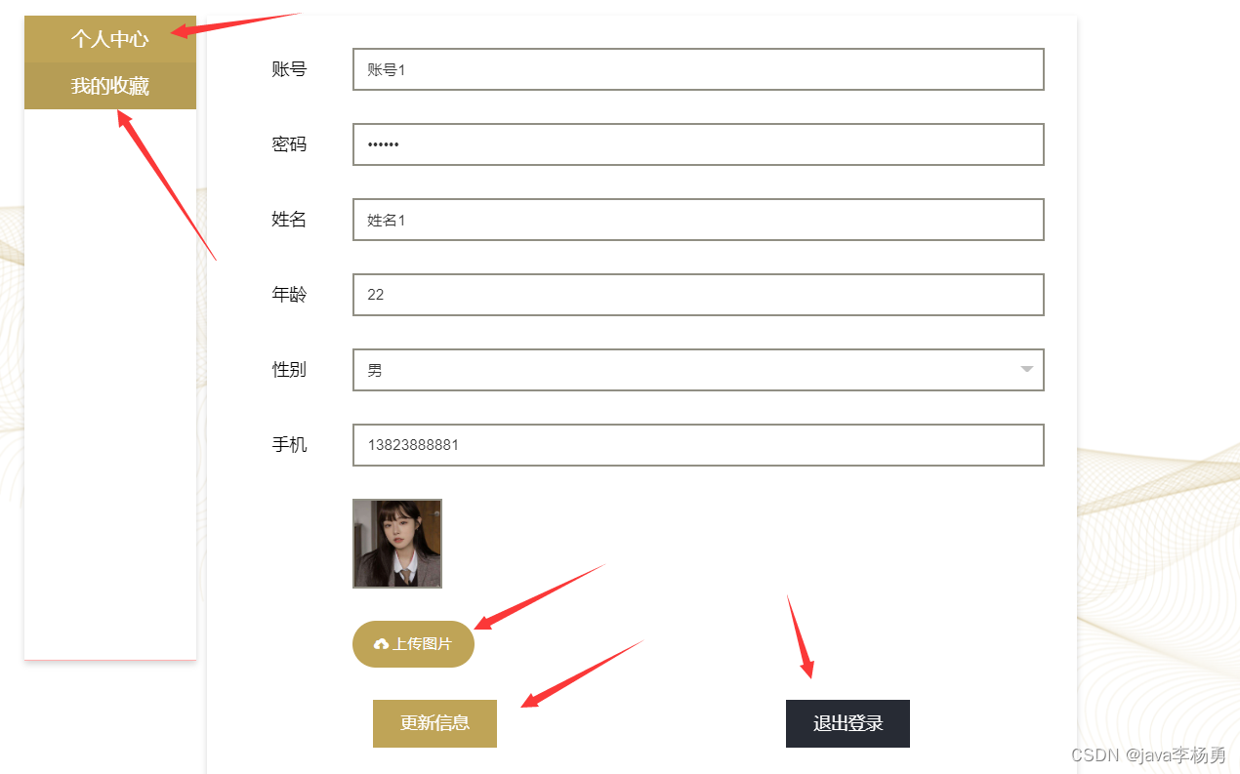Open the 个人中心 menu item
The width and height of the screenshot is (1240, 774).
point(110,39)
